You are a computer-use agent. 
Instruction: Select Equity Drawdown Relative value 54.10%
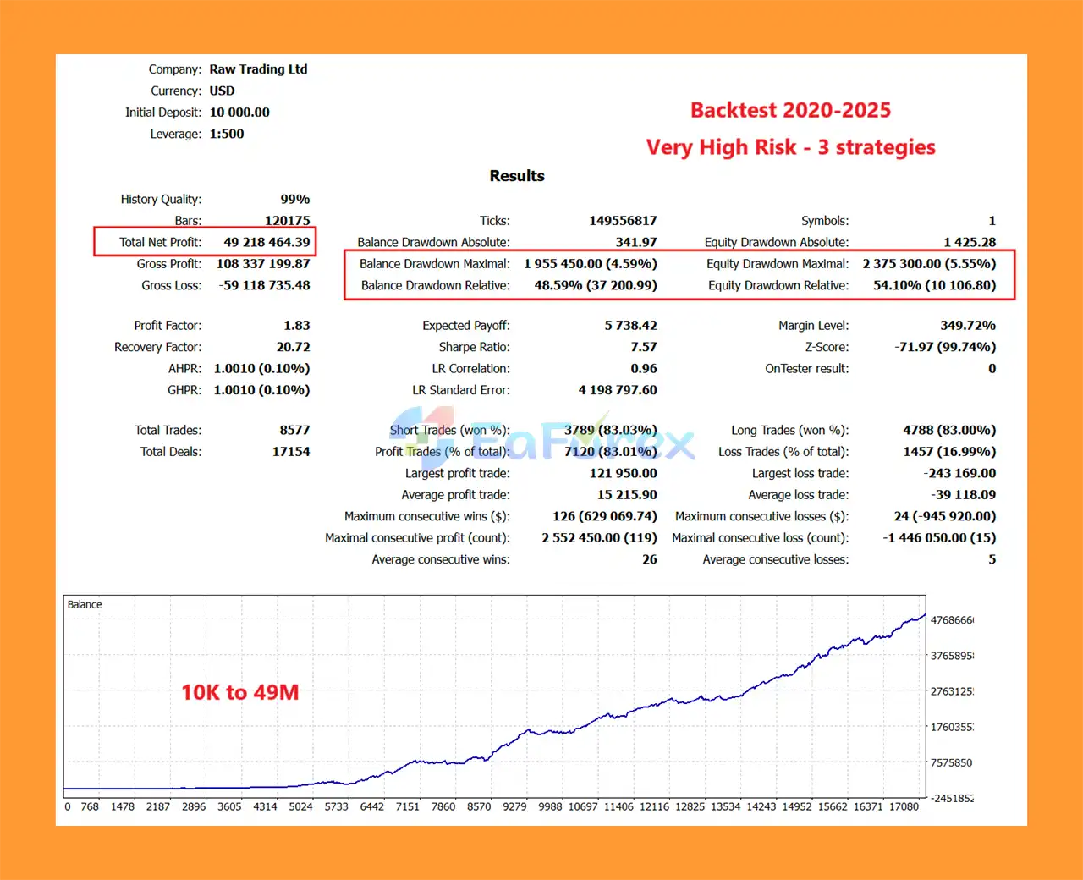coord(934,285)
